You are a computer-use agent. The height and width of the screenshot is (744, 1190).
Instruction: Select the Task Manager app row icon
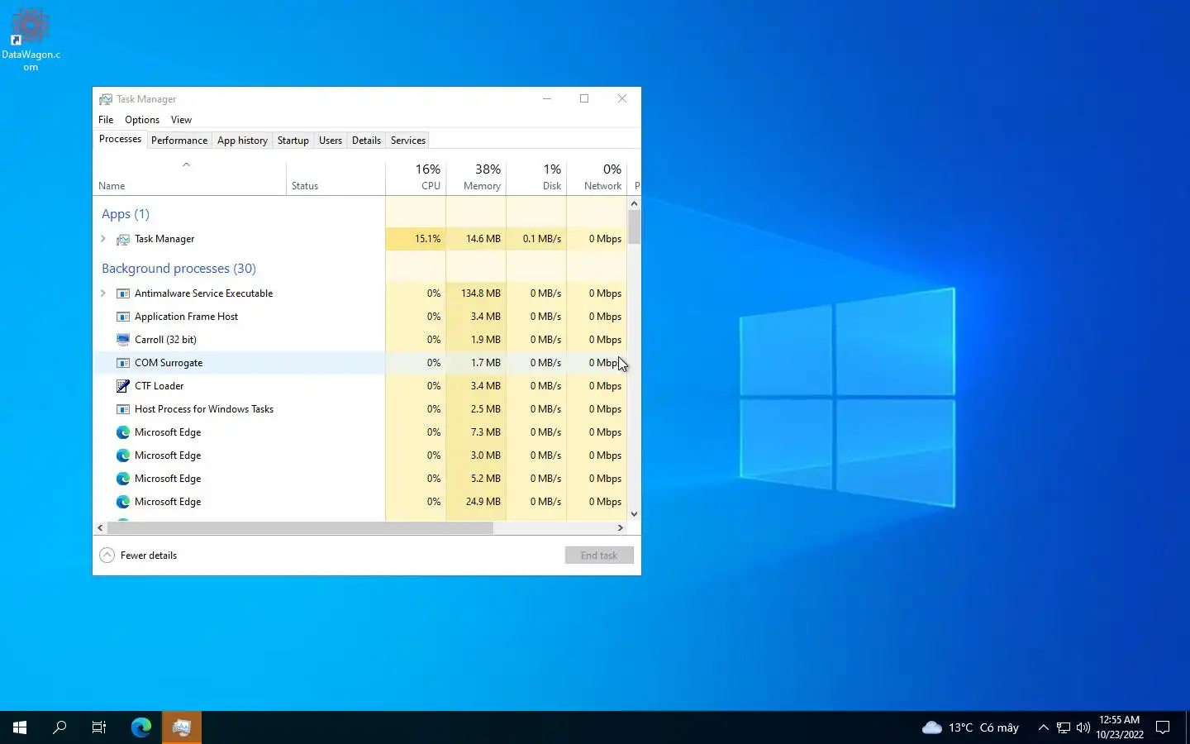[x=123, y=239]
